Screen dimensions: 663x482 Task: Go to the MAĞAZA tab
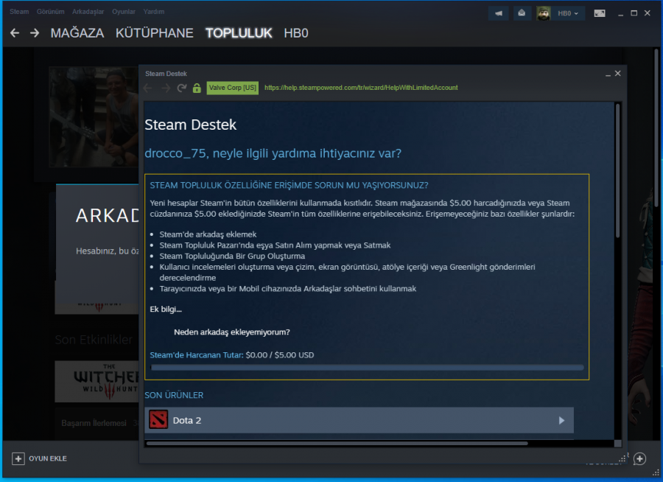(x=77, y=33)
